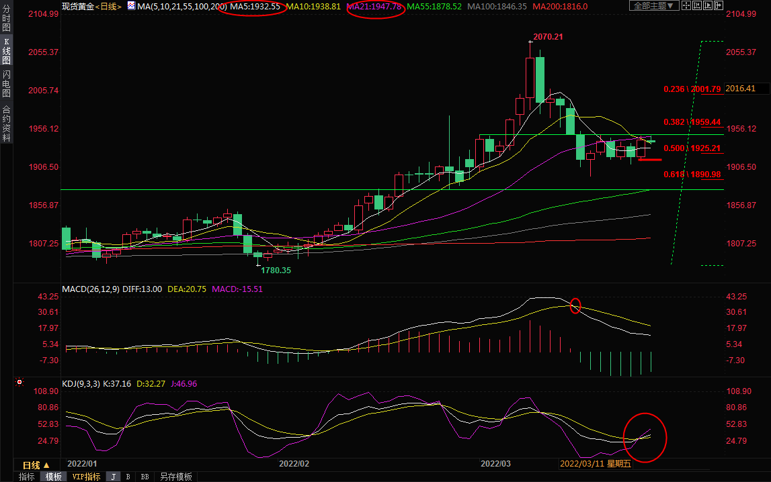Viewport: 771px width, 482px height.
Task: Toggle the J template button
Action: pyautogui.click(x=112, y=477)
